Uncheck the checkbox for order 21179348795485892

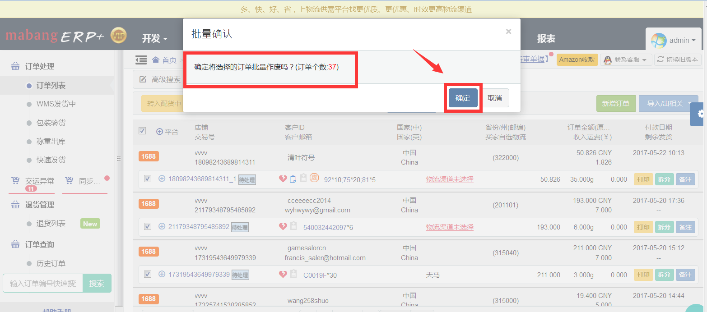(148, 226)
